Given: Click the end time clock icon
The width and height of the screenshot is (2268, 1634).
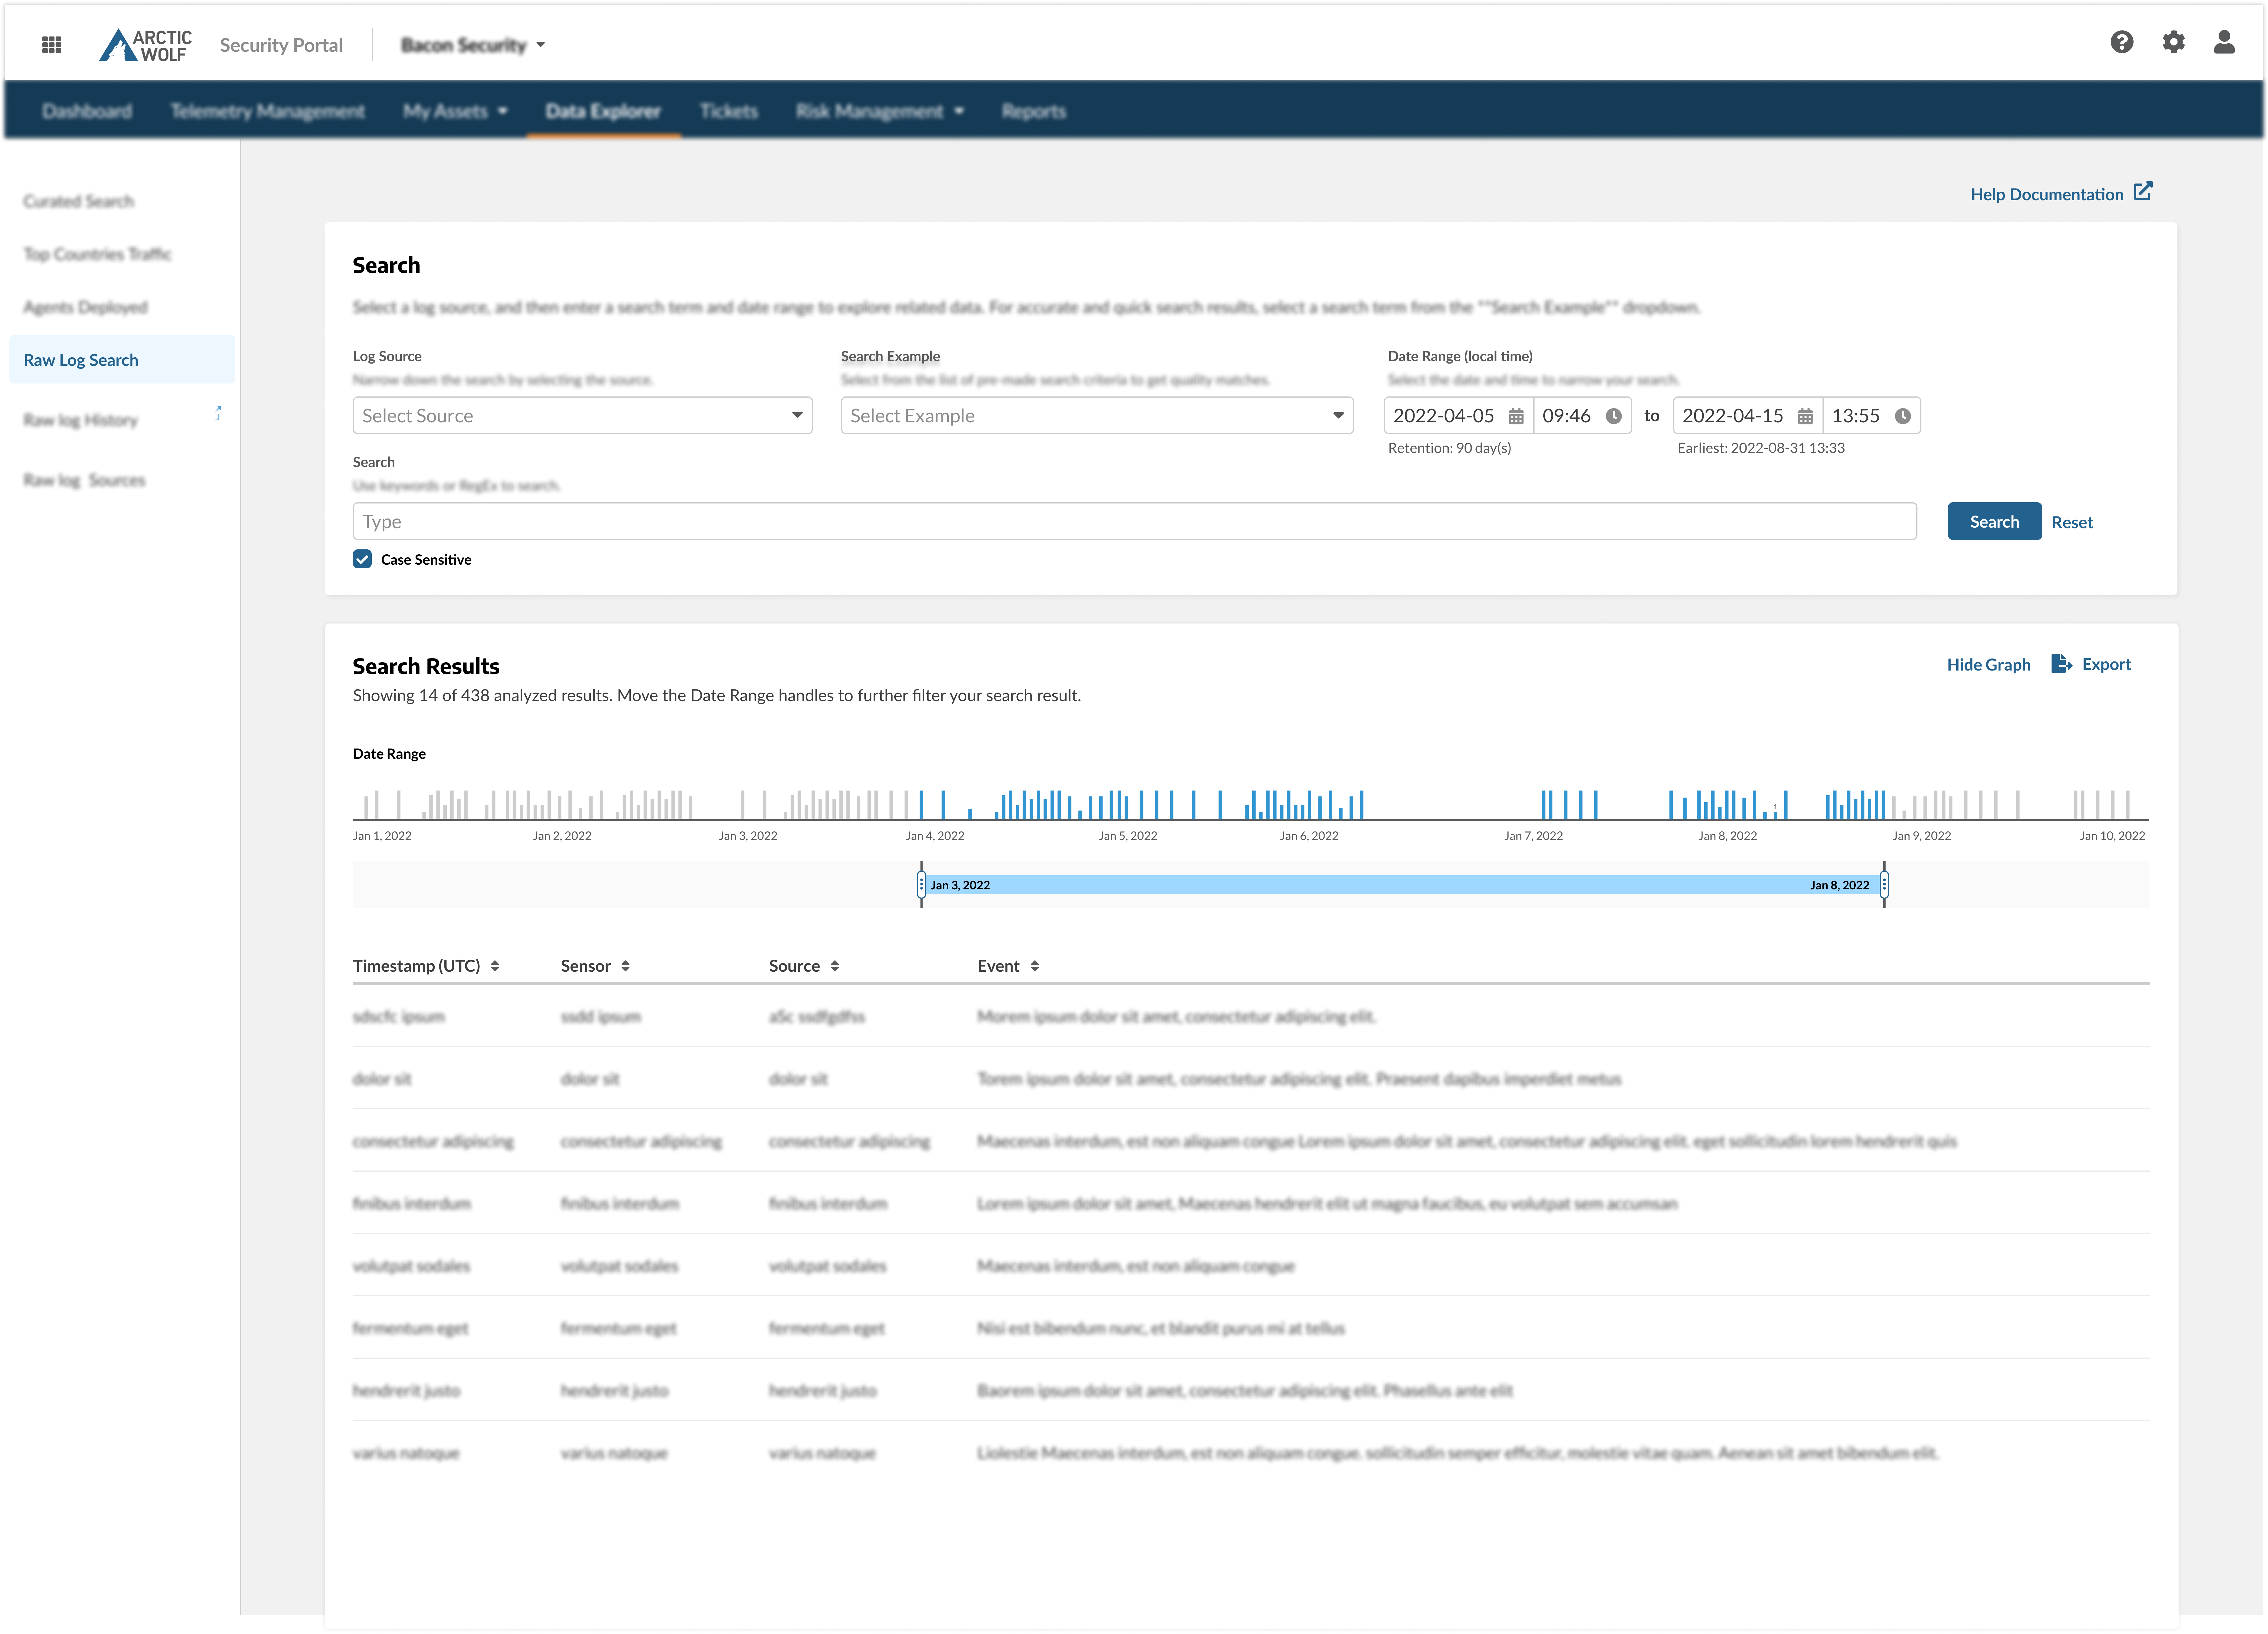Looking at the screenshot, I should (1903, 416).
